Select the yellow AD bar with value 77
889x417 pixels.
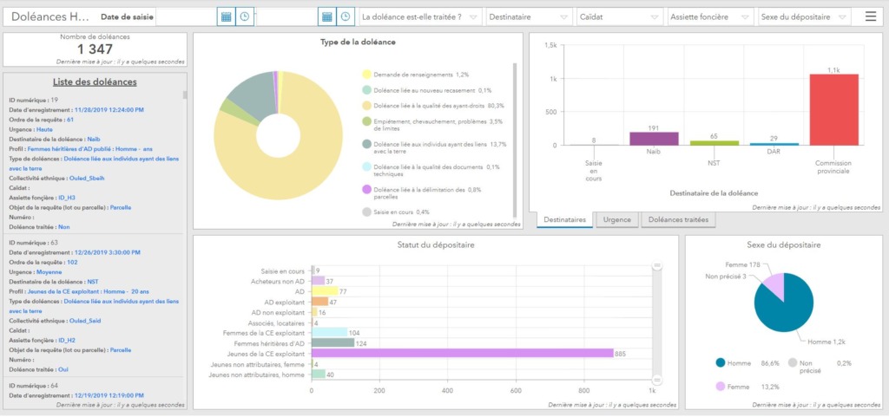(x=325, y=291)
